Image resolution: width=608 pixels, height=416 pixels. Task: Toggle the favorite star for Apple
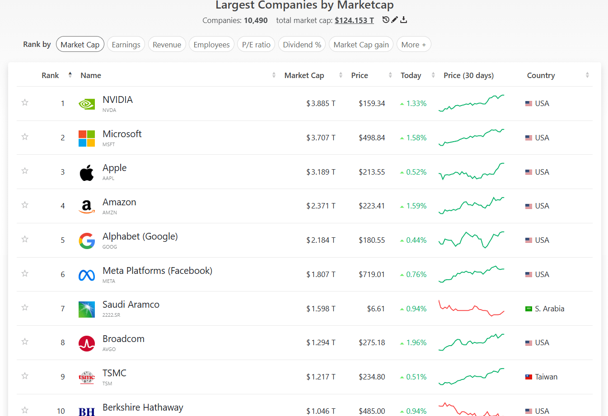25,171
